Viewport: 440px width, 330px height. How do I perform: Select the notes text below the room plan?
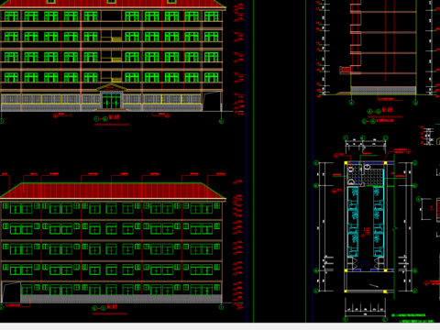pos(412,318)
